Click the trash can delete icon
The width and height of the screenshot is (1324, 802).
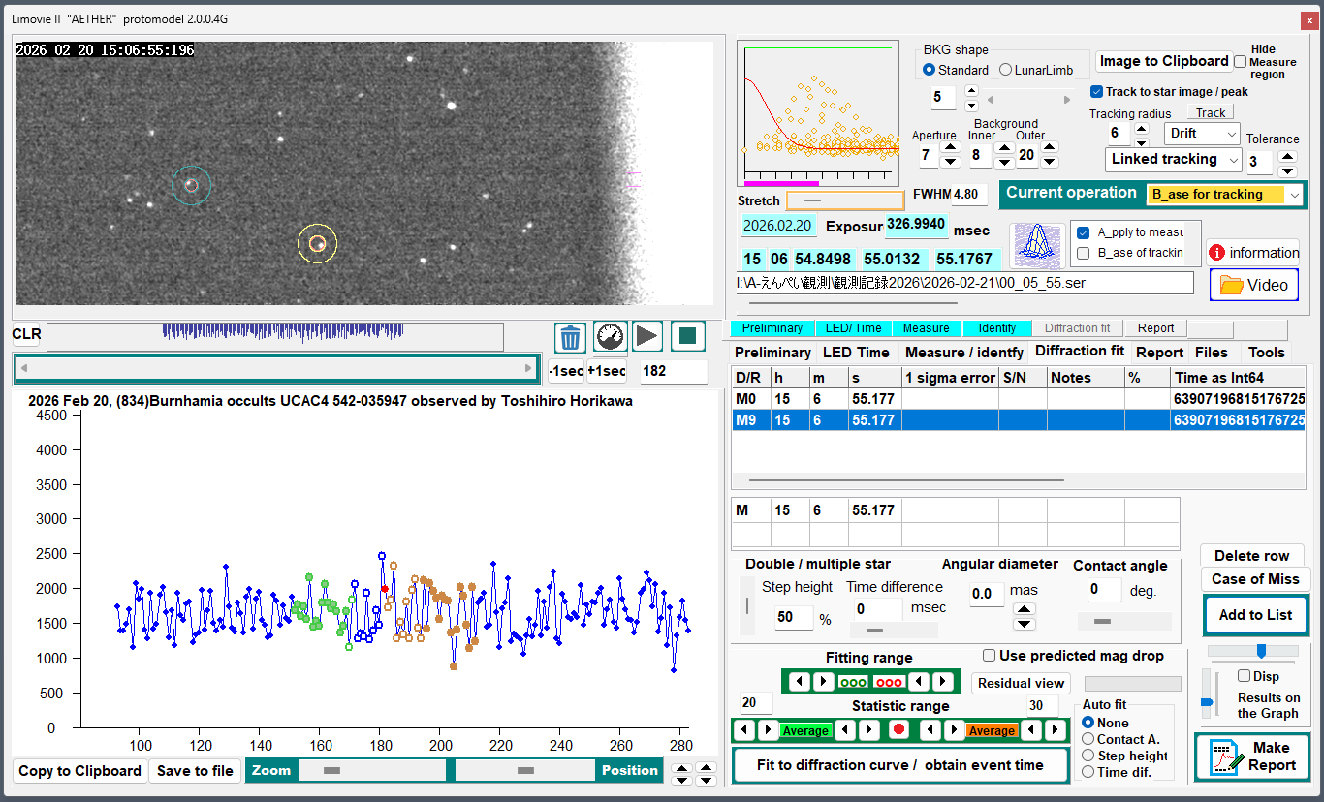pos(571,337)
